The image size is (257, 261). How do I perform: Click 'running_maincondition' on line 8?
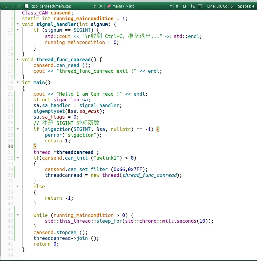click(x=83, y=18)
